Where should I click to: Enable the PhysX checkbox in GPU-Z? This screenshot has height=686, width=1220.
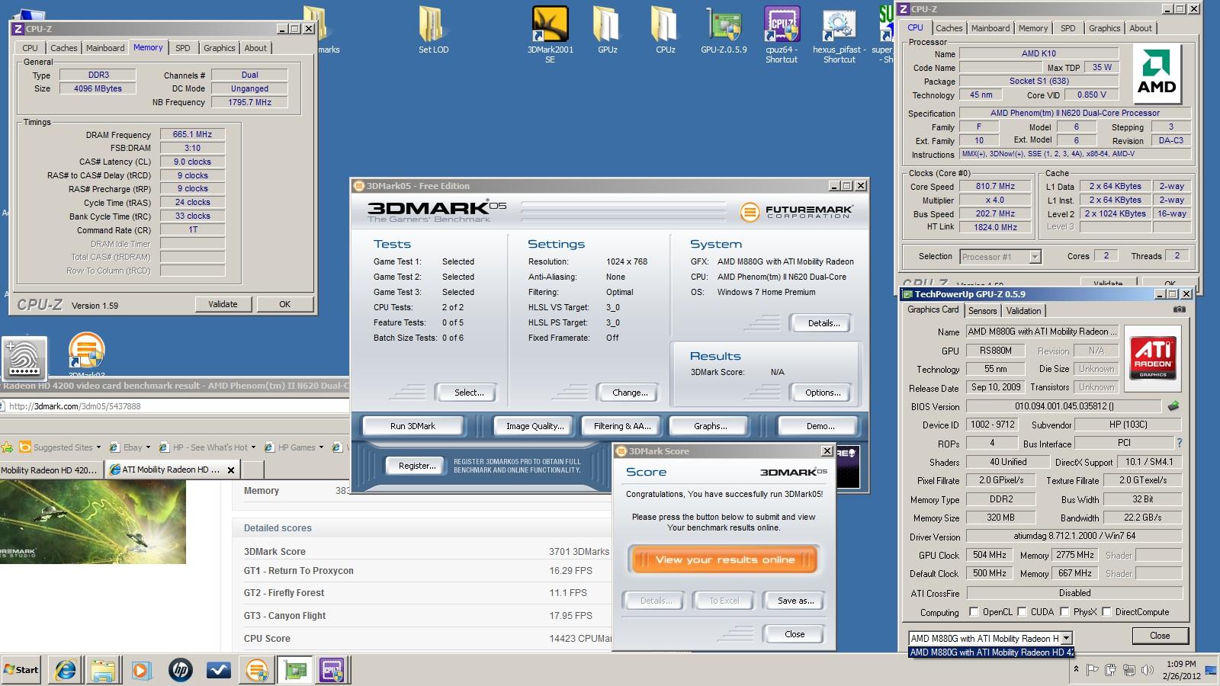pos(1064,611)
